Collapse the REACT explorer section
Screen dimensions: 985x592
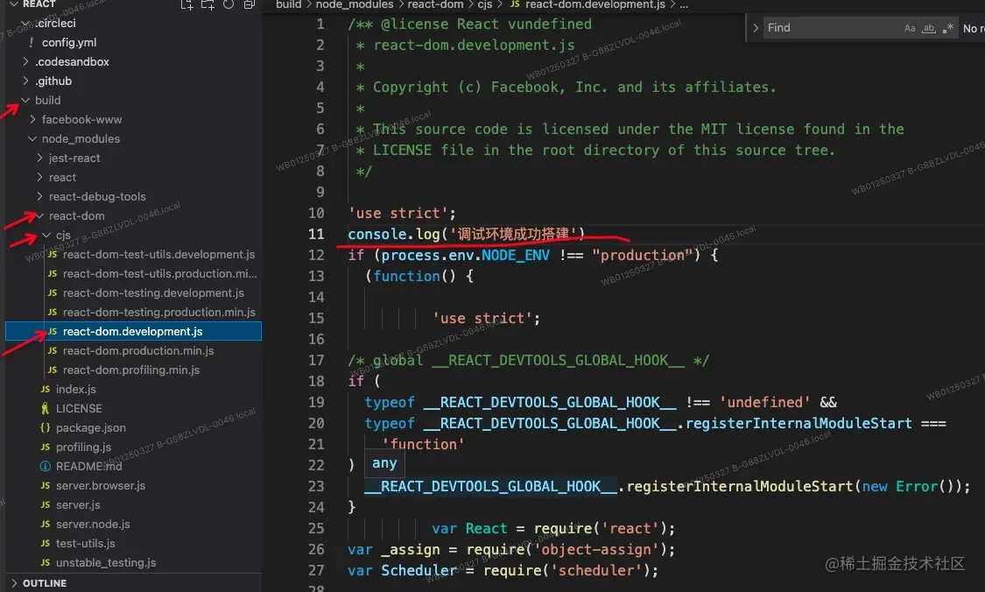[x=14, y=4]
